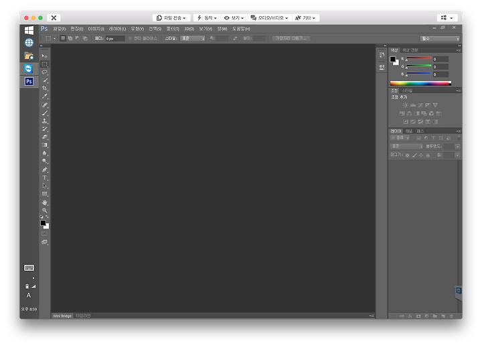Click the swap foreground/background colors icon
The image size is (482, 347).
[x=47, y=217]
